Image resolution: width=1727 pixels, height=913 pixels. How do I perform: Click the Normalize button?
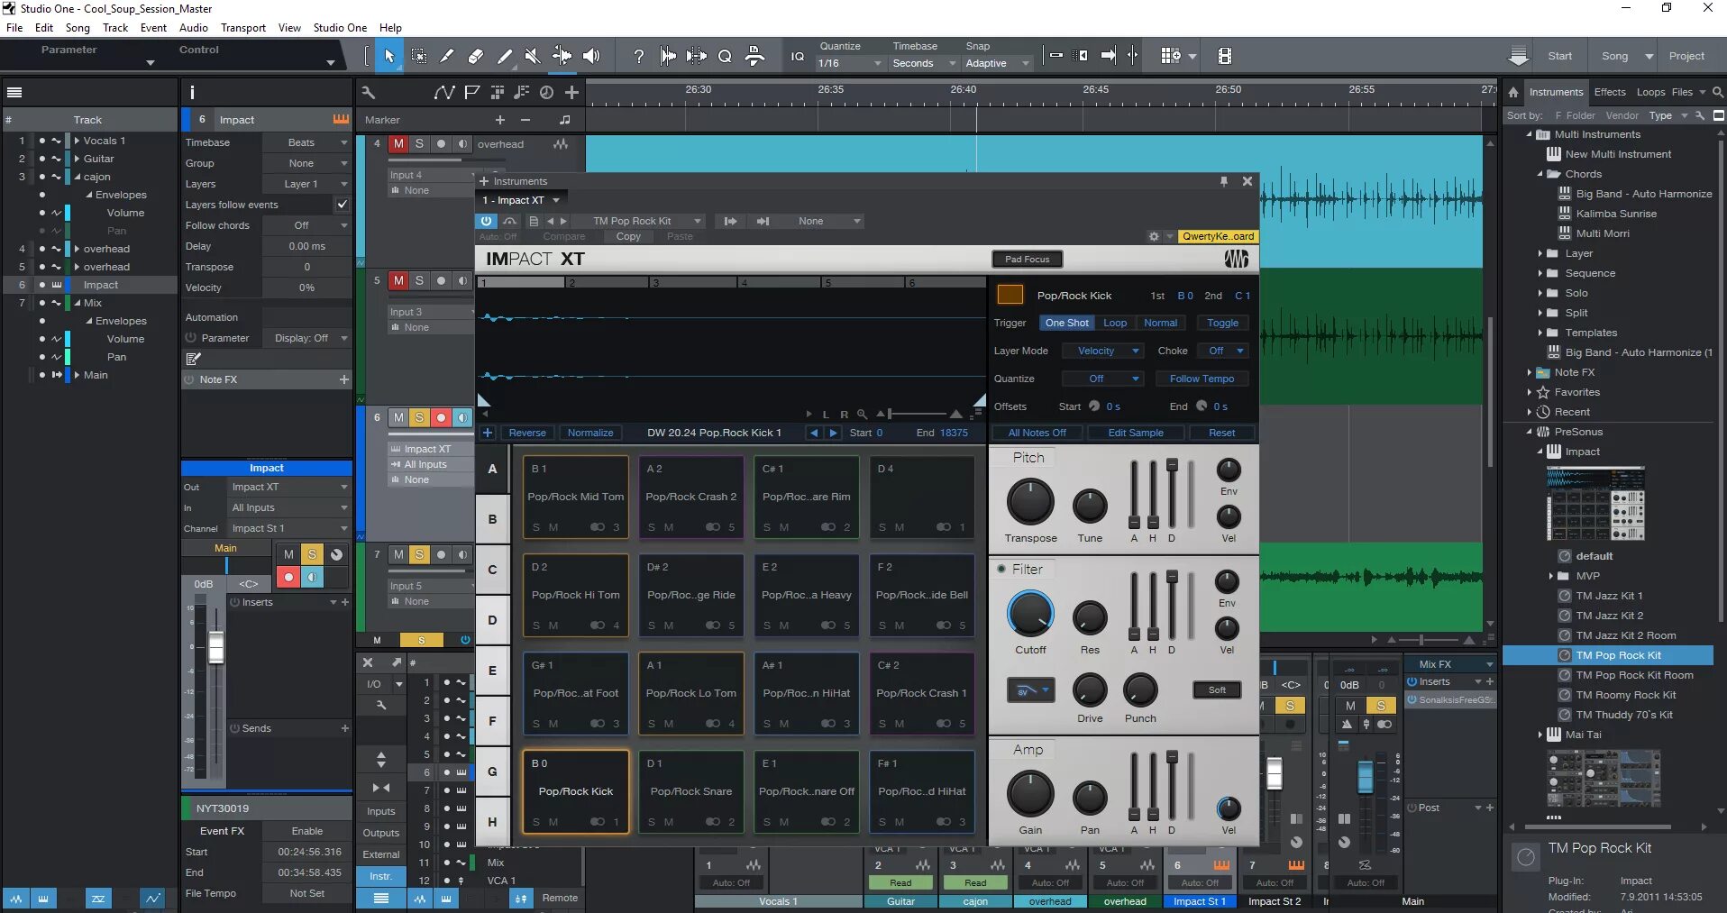[590, 433]
